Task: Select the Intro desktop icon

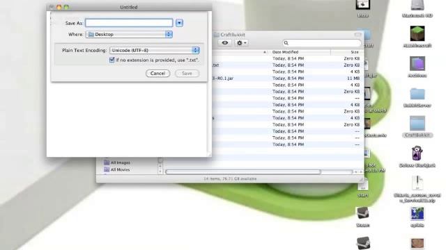Action: click(x=362, y=5)
